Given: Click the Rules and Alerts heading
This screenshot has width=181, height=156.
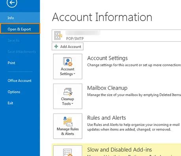Looking at the screenshot, I should pyautogui.click(x=106, y=118).
